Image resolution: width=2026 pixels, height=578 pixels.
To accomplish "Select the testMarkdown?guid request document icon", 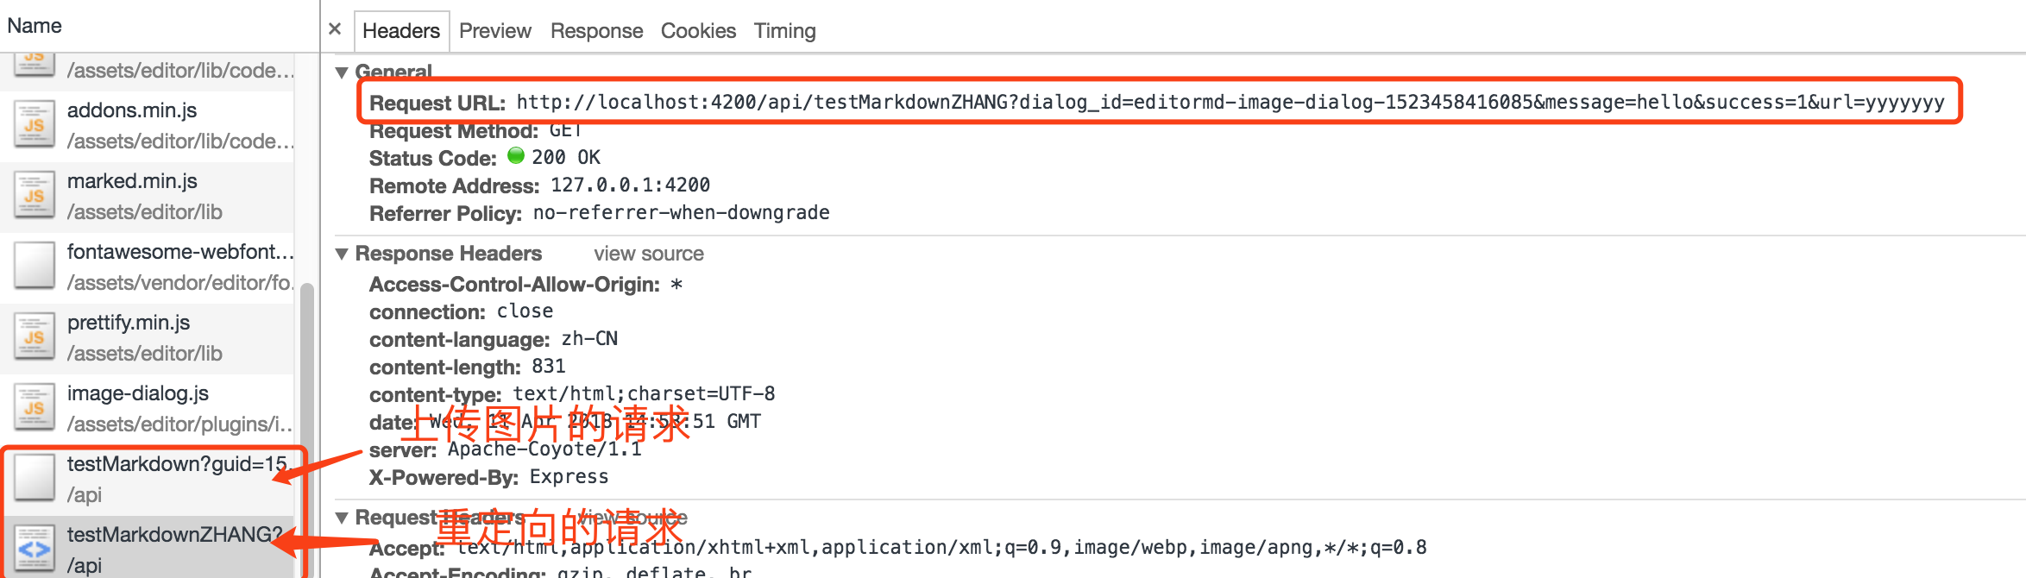I will point(35,477).
